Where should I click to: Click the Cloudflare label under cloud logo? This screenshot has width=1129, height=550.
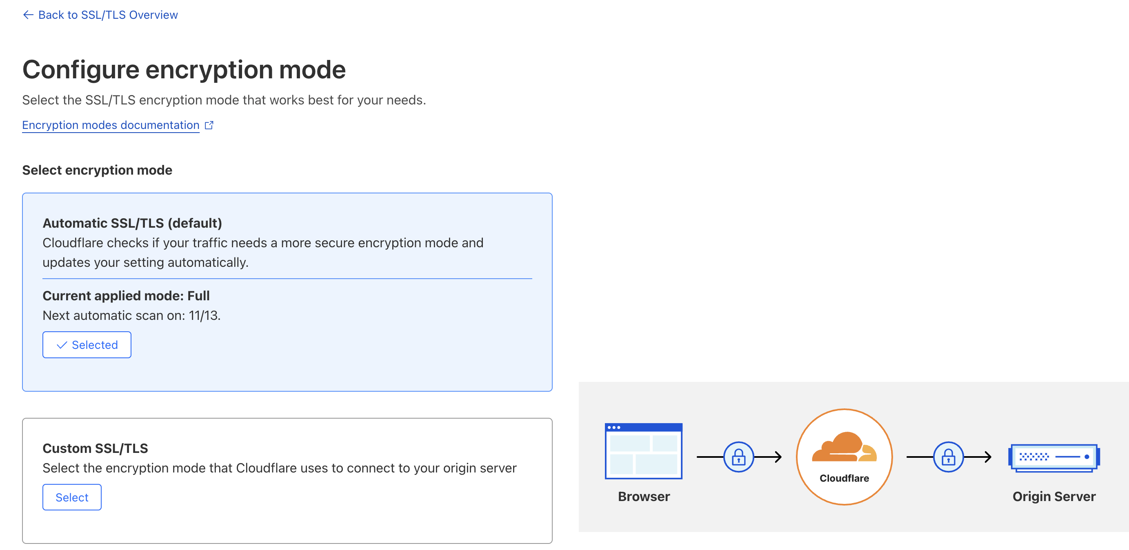click(x=844, y=478)
